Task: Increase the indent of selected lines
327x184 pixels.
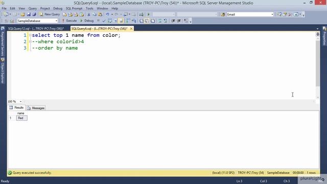Action: [x=179, y=21]
